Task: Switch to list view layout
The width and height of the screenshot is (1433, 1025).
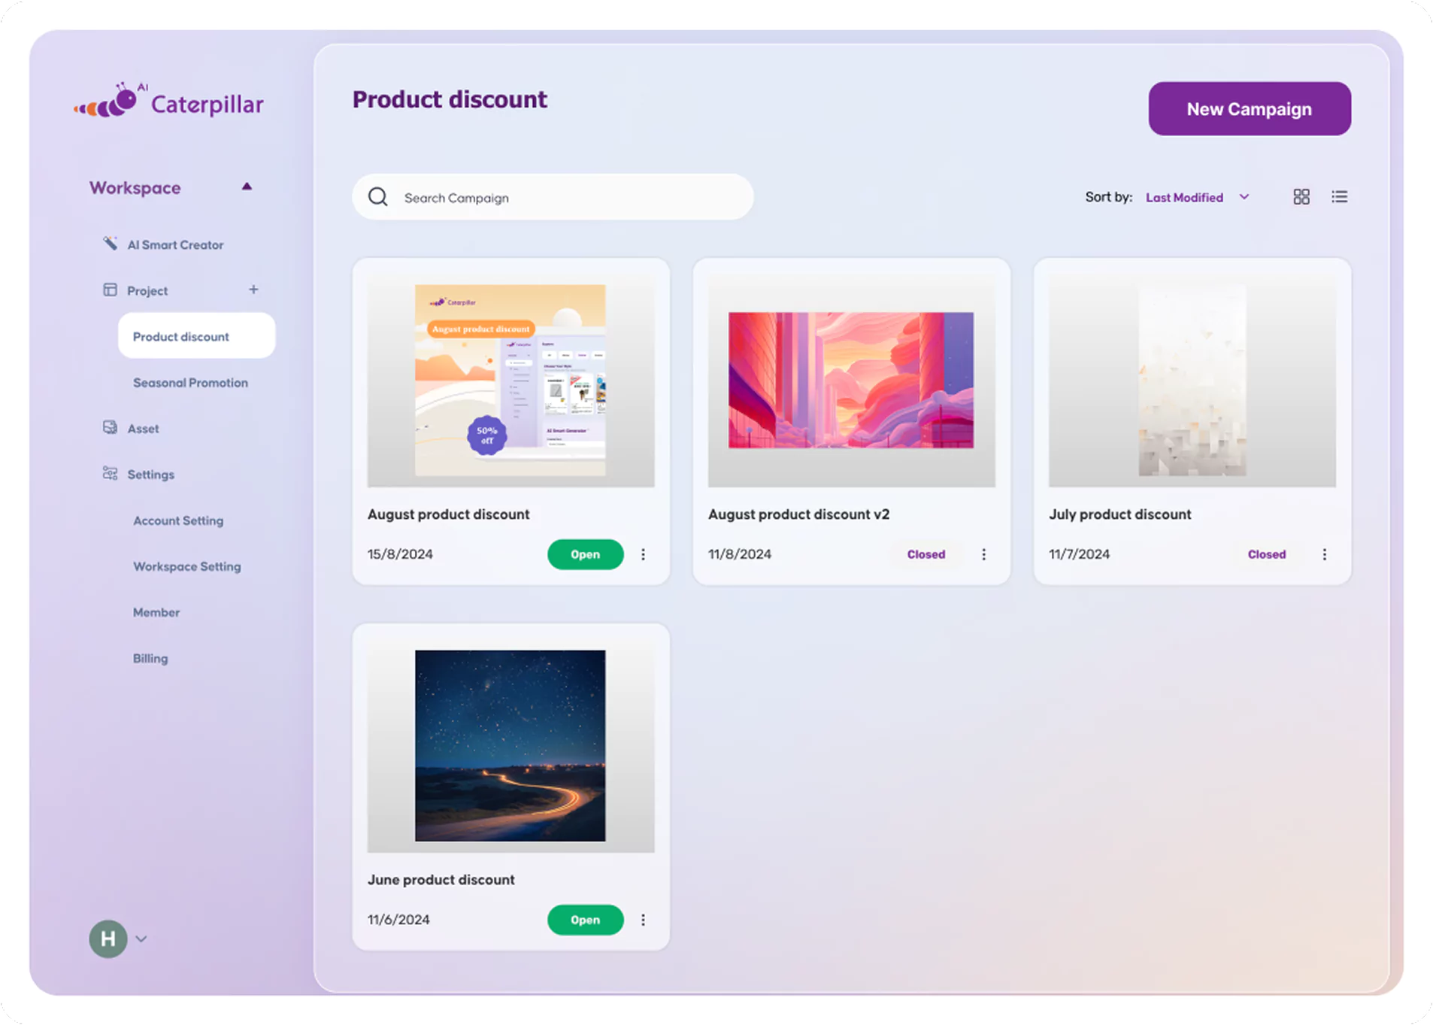Action: pos(1340,197)
